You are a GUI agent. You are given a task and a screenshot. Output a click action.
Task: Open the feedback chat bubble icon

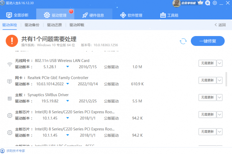(207, 3)
